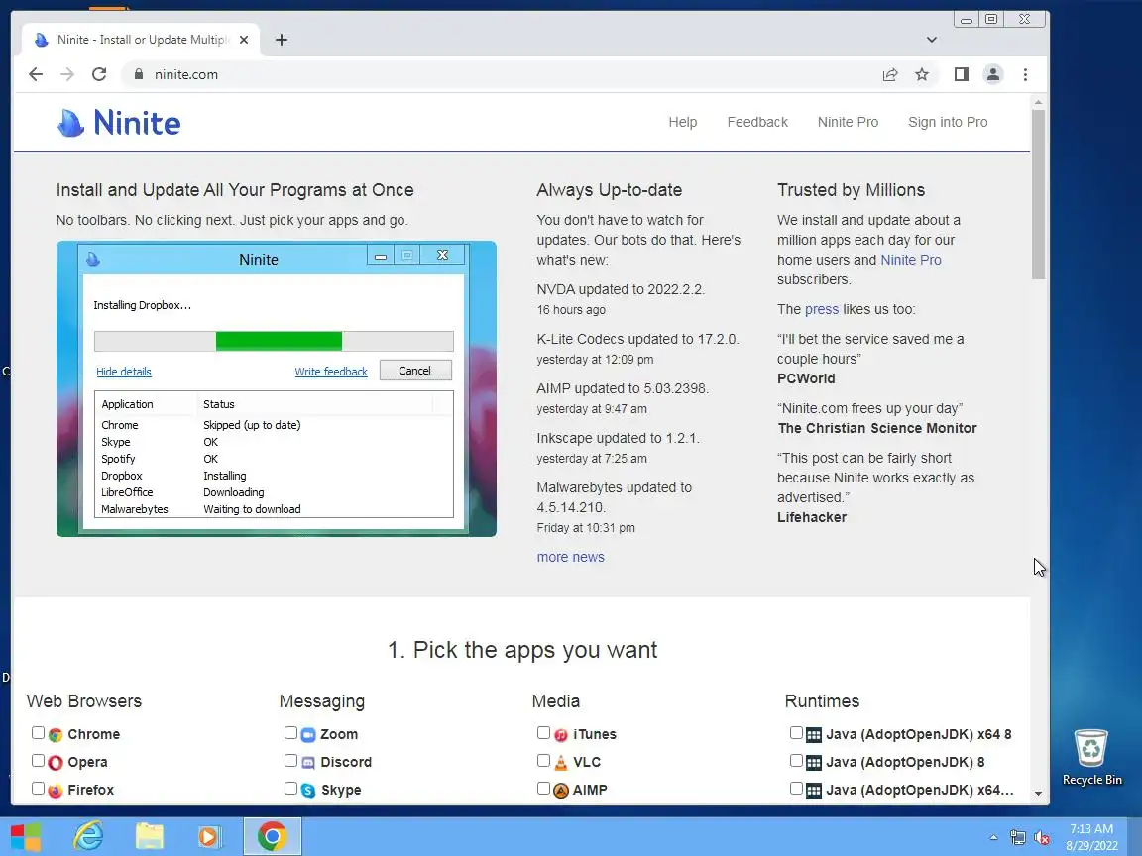
Task: Open Ninite Pro in header
Action: [x=848, y=122]
